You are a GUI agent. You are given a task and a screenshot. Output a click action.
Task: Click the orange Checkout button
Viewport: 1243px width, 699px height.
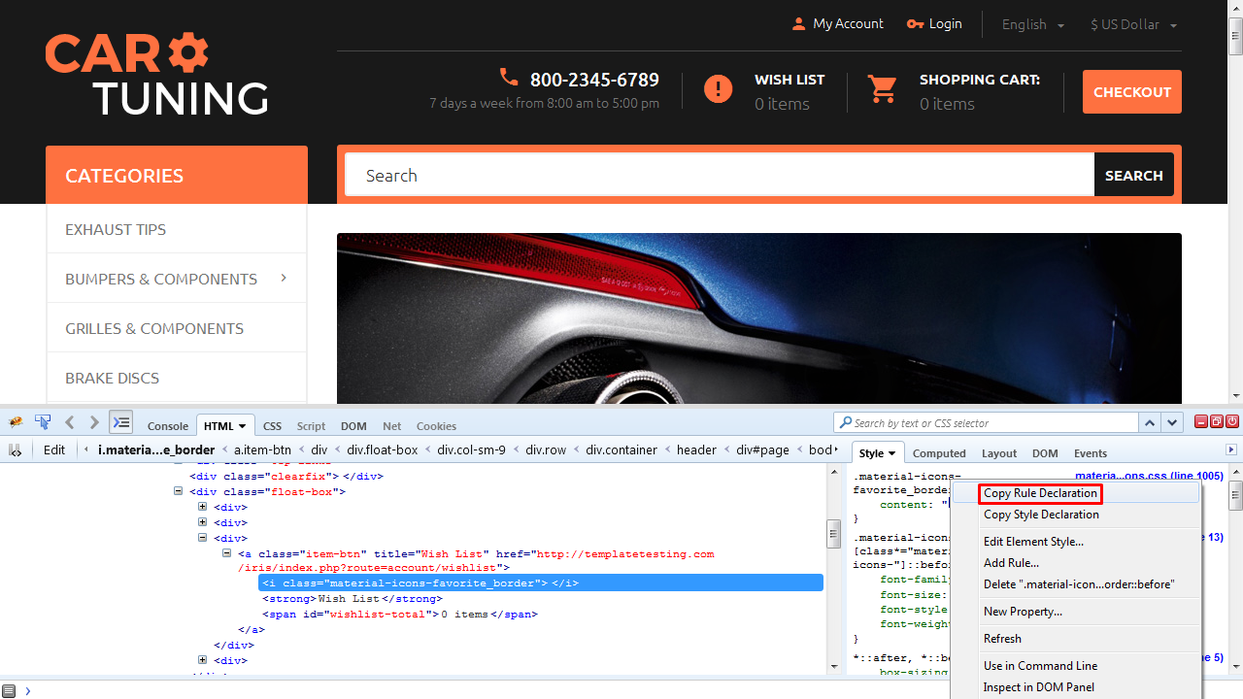tap(1132, 92)
